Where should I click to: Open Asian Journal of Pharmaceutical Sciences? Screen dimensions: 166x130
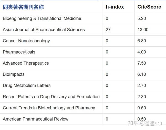(44, 30)
